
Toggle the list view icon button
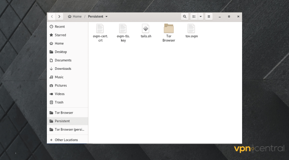194,17
